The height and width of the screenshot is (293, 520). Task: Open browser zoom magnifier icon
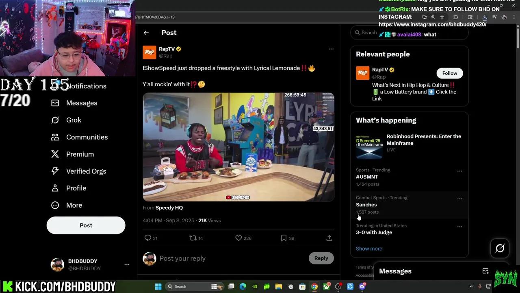433,17
